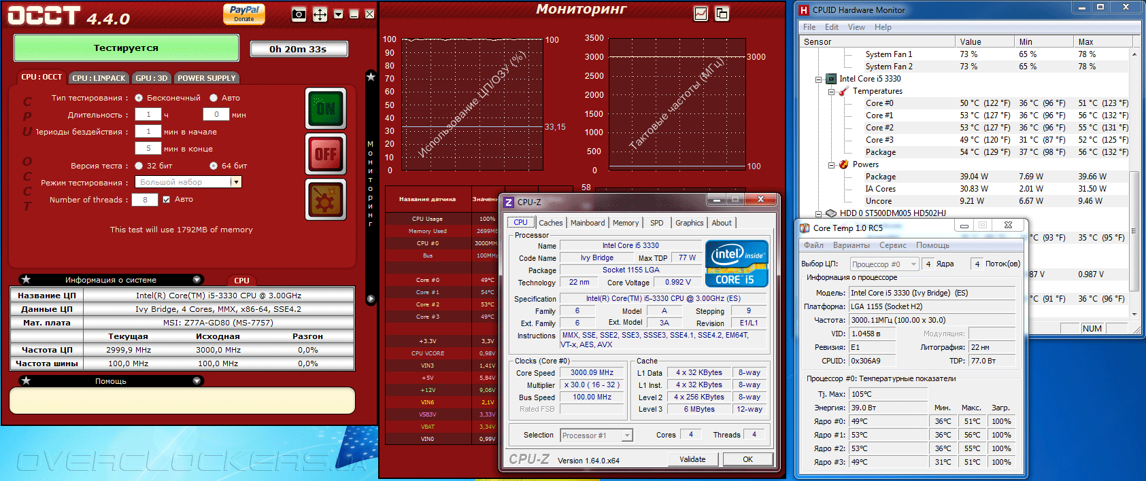
Task: Click the мин в конце idle period field
Action: tap(148, 149)
